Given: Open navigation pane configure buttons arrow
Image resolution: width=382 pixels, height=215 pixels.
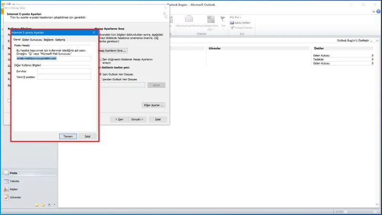Looking at the screenshot, I should pyautogui.click(x=54, y=205).
